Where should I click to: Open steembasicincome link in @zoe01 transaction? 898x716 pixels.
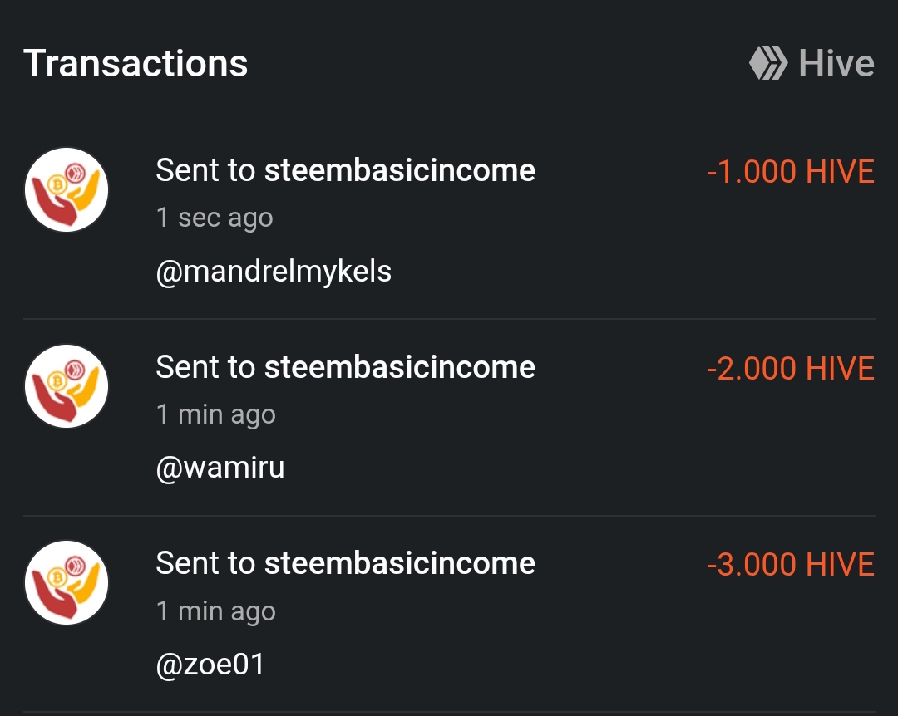(x=399, y=564)
